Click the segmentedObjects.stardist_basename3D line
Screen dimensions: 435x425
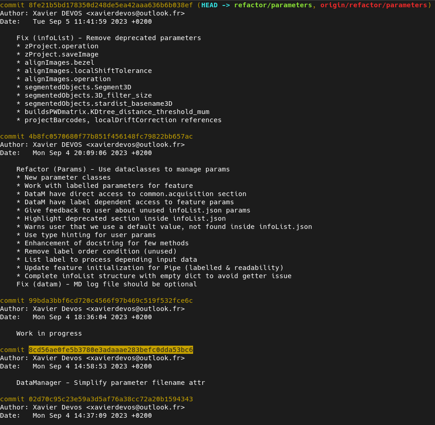point(94,104)
